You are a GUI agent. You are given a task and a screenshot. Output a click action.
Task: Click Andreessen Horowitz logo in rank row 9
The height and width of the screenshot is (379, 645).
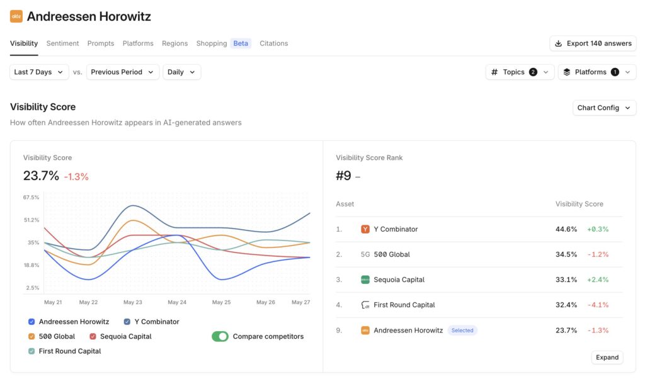(x=365, y=330)
